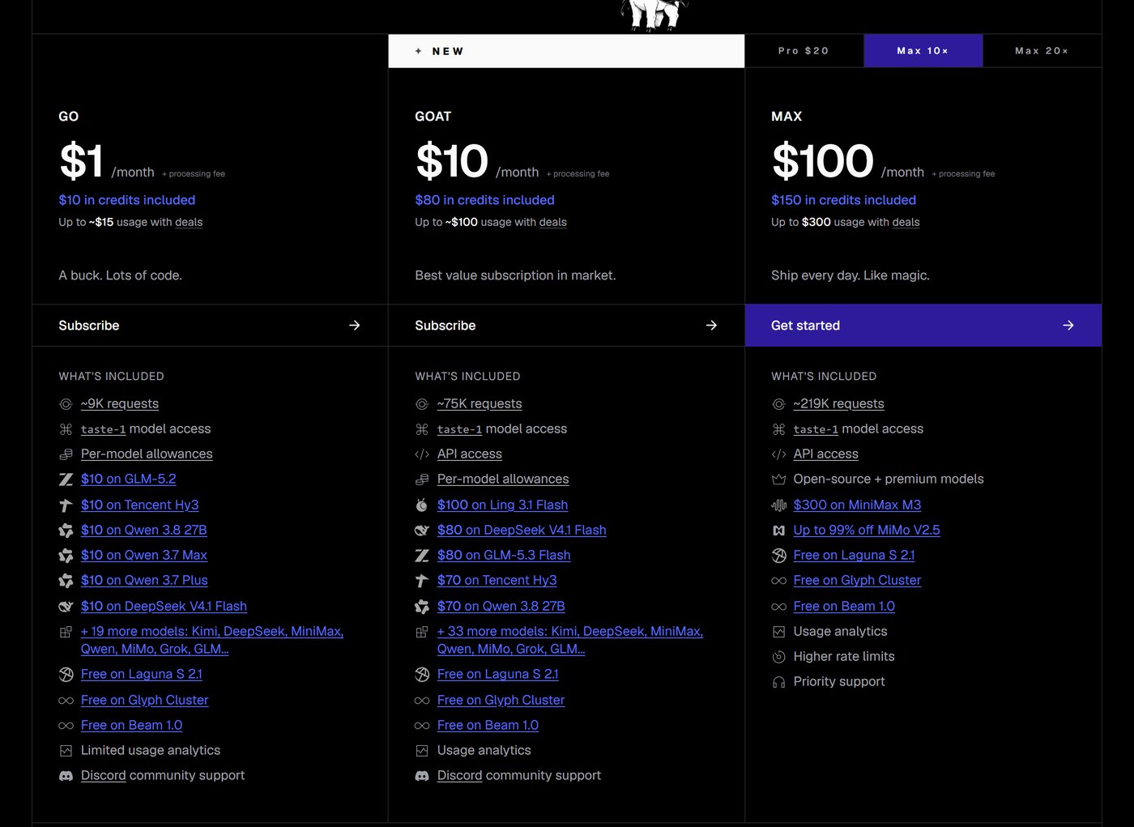Select the Pro $20 tab

tap(804, 51)
